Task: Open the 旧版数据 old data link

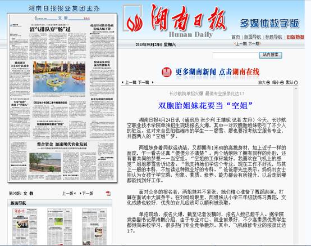Action: (295, 37)
